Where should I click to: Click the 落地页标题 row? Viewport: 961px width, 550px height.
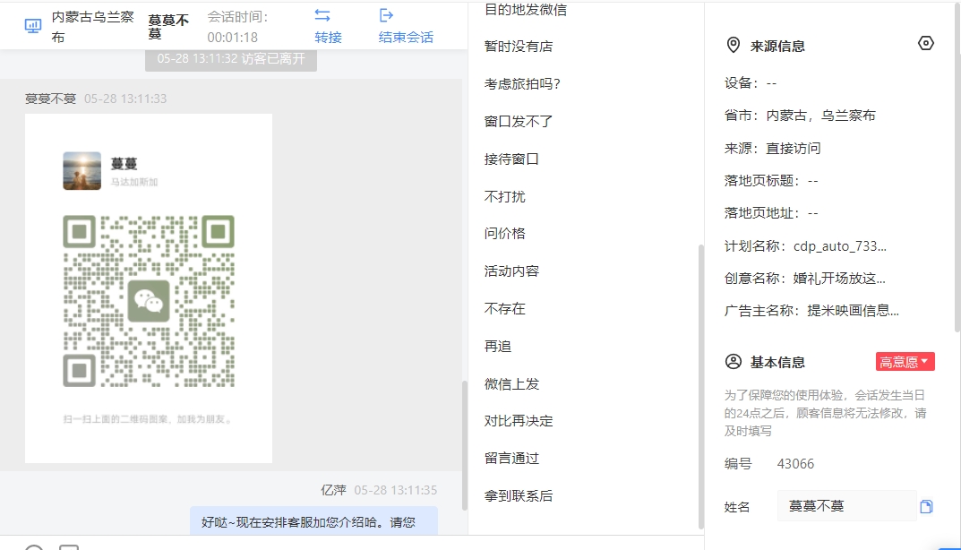point(771,180)
